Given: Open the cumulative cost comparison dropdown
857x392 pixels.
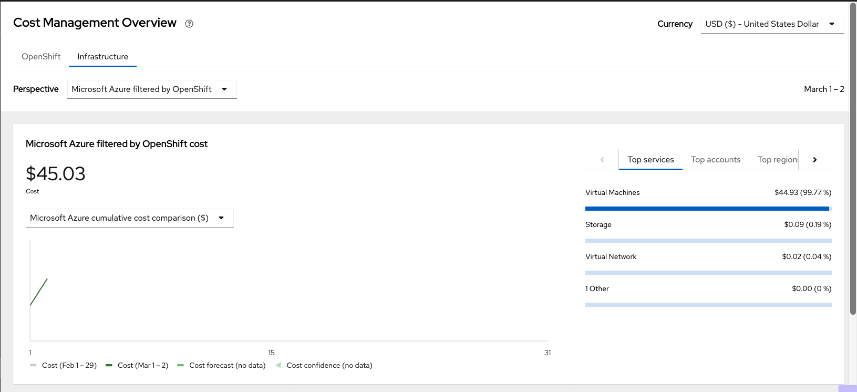Looking at the screenshot, I should (130, 218).
